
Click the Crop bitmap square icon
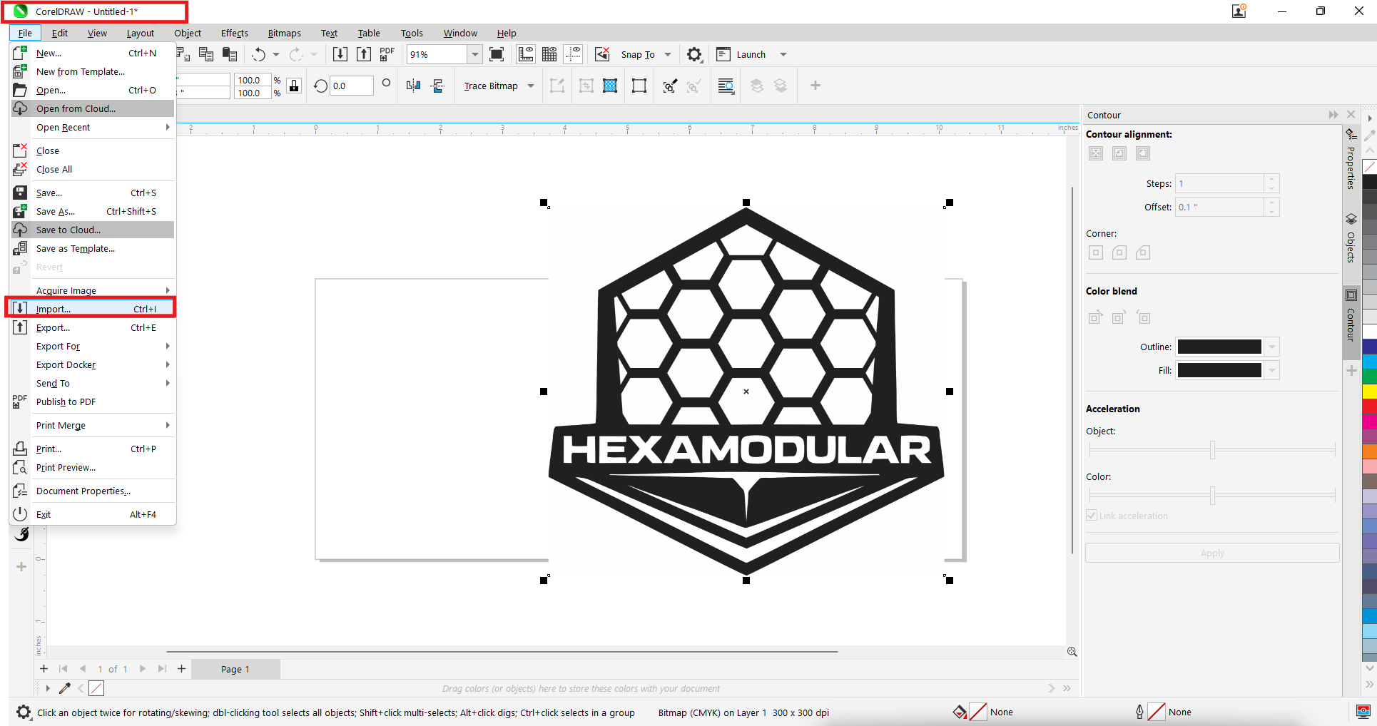(x=639, y=86)
